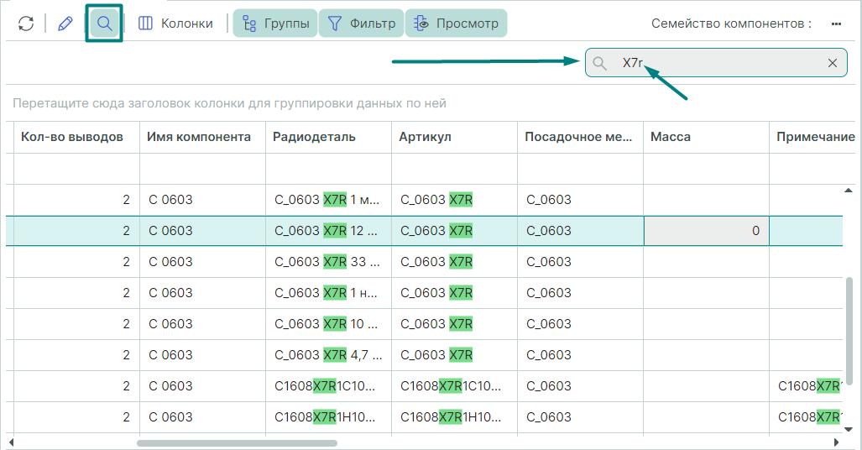Screen dimensions: 862x450
Task: Open the Колонки column chooser
Action: (175, 24)
